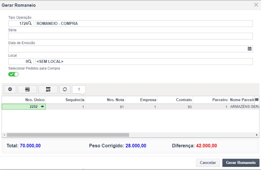Screen dimensions: 261x170
Task: Toggle Selecionar Pedidos para Compra switch
Action: coord(13,74)
